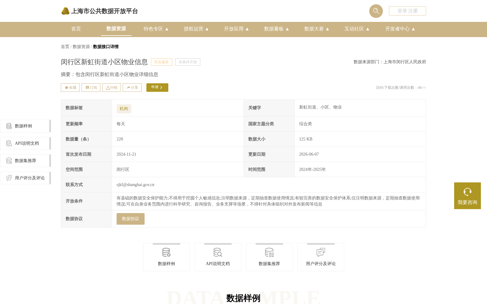This screenshot has width=487, height=304.
Task: Expand the 特色专区 menu
Action: 156,29
